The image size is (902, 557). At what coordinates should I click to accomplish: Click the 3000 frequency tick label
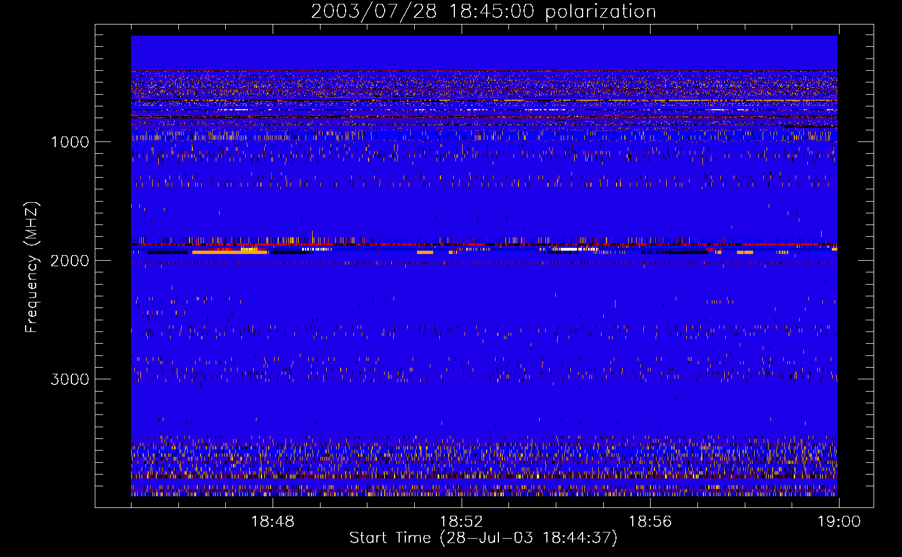(x=70, y=379)
